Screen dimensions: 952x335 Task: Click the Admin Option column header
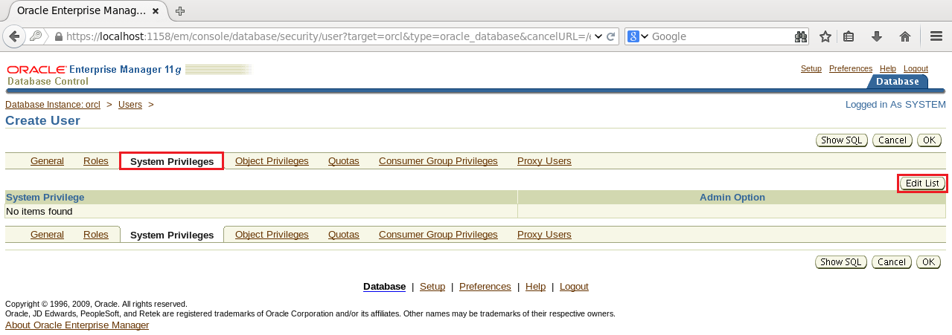(732, 198)
